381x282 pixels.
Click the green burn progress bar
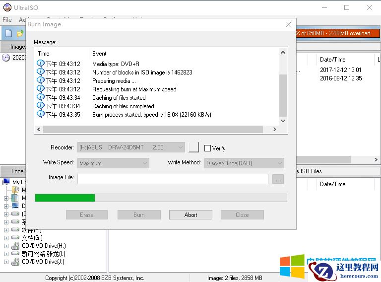(161, 198)
